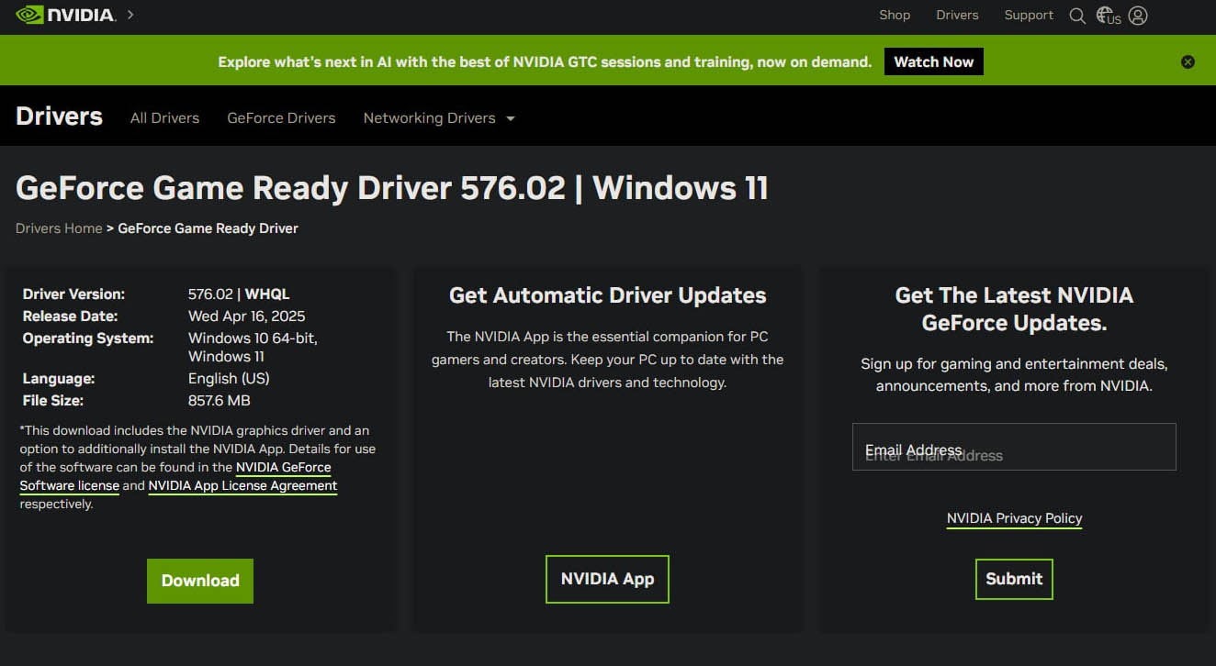The height and width of the screenshot is (666, 1216).
Task: Select the All Drivers tab
Action: coord(164,118)
